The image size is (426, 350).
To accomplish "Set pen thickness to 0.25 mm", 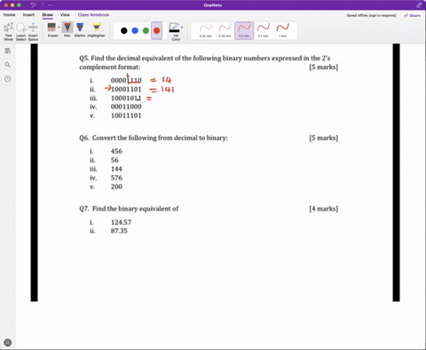I will [206, 30].
